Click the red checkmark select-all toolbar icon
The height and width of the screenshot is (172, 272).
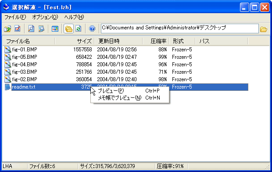click(x=18, y=29)
